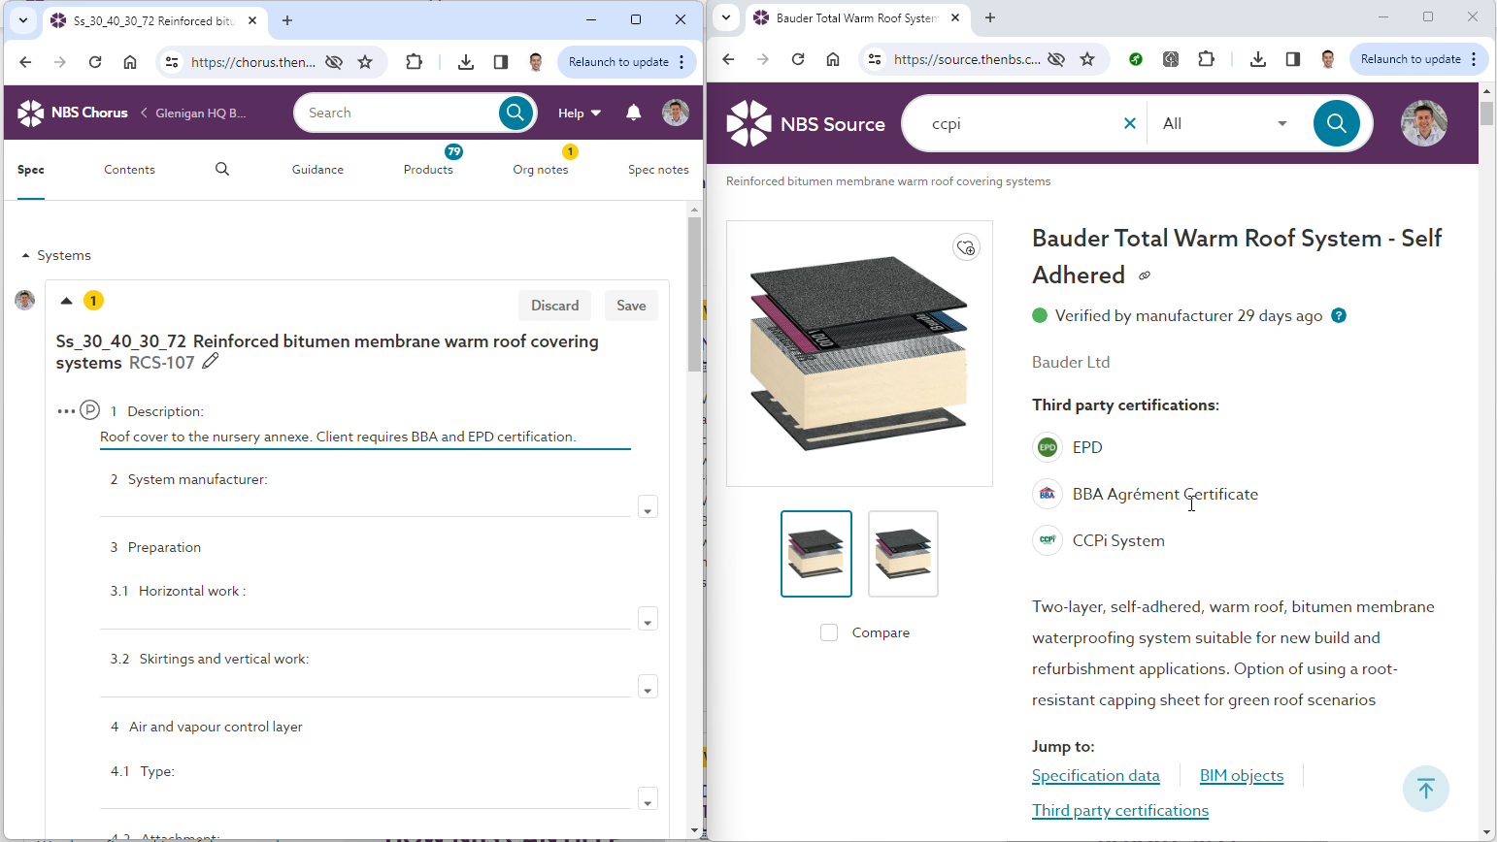The image size is (1497, 842).
Task: Follow the Specification data link
Action: [1096, 775]
